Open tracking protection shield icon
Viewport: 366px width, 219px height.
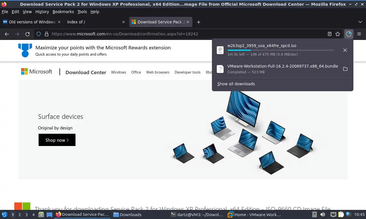click(39, 34)
